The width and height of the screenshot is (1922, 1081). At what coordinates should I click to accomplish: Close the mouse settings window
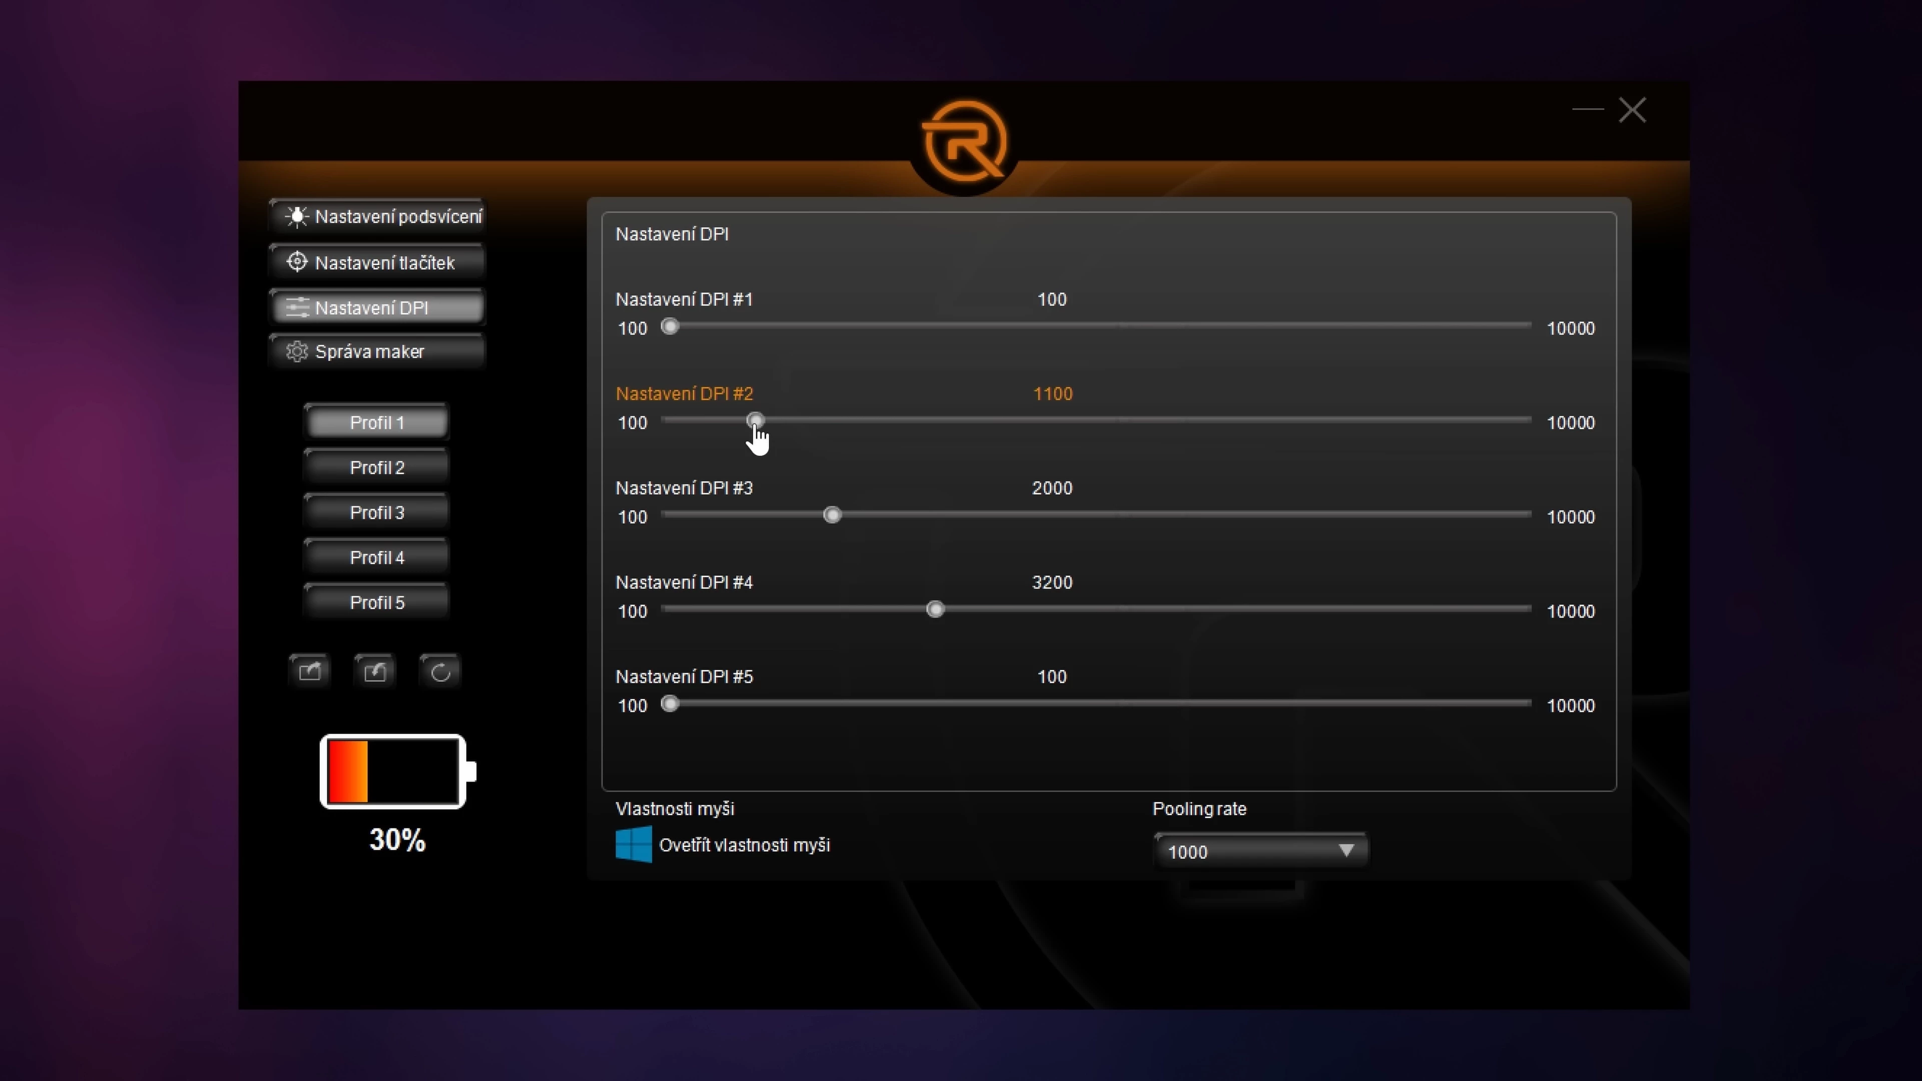pyautogui.click(x=1633, y=111)
